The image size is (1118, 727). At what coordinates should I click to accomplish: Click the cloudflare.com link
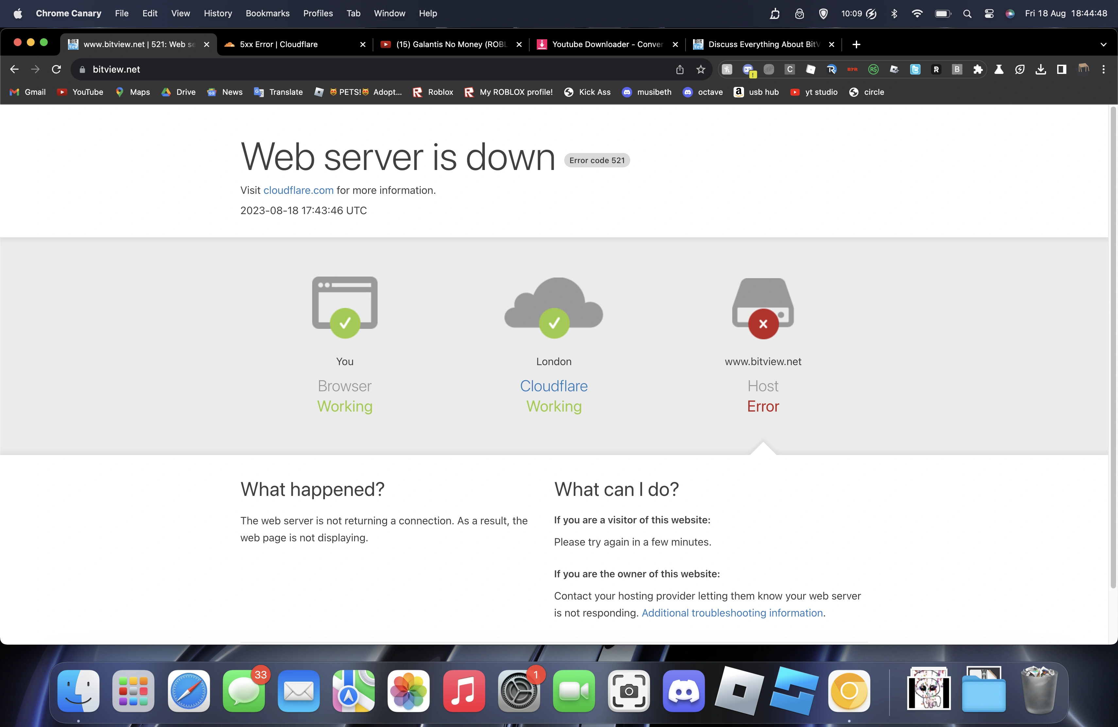tap(298, 190)
